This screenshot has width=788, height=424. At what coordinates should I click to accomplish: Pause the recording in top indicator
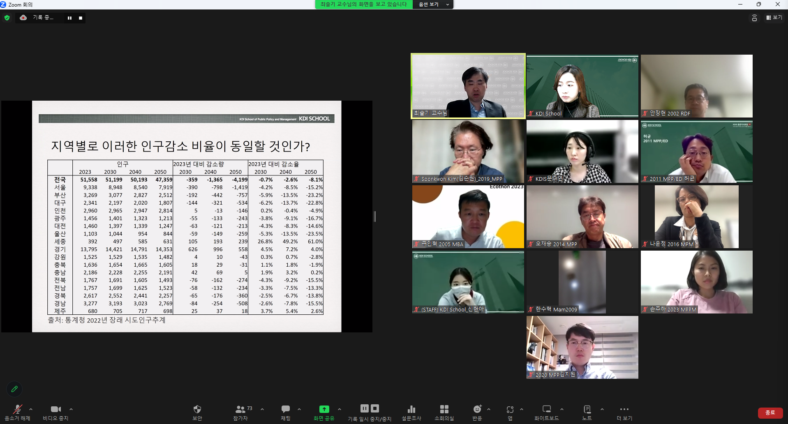tap(69, 18)
